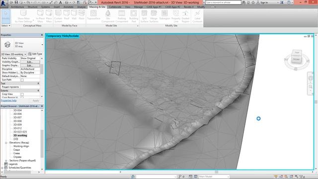
Task: Click the Property Line tool
Action: [x=176, y=16]
